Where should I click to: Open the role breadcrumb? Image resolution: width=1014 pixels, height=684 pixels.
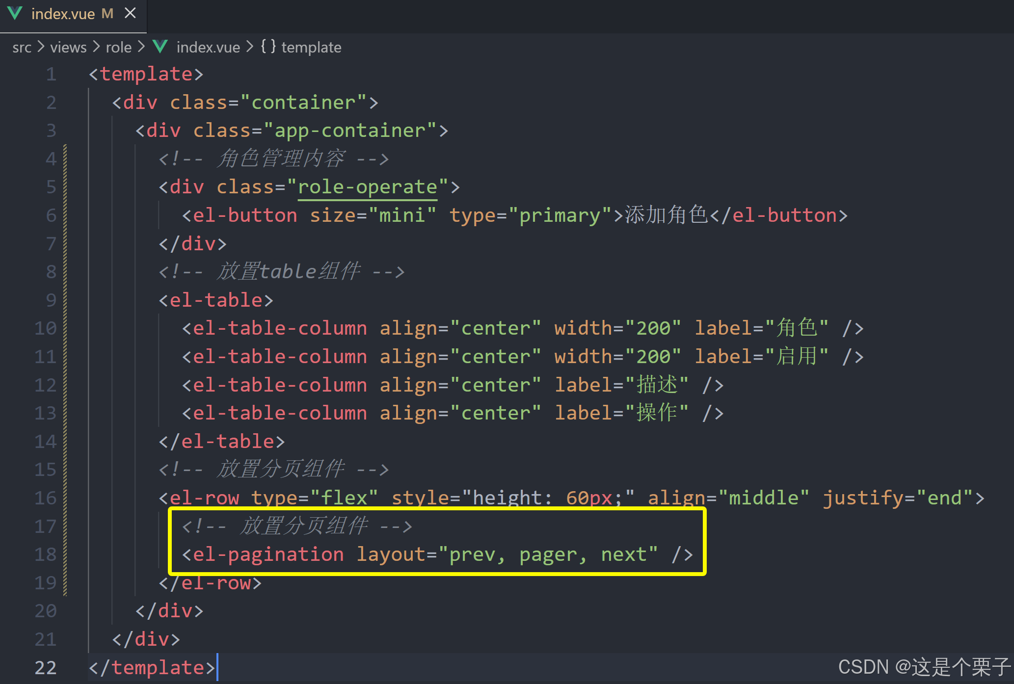click(x=119, y=48)
